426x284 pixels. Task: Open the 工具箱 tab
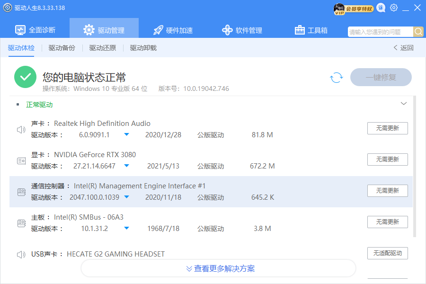pyautogui.click(x=311, y=30)
